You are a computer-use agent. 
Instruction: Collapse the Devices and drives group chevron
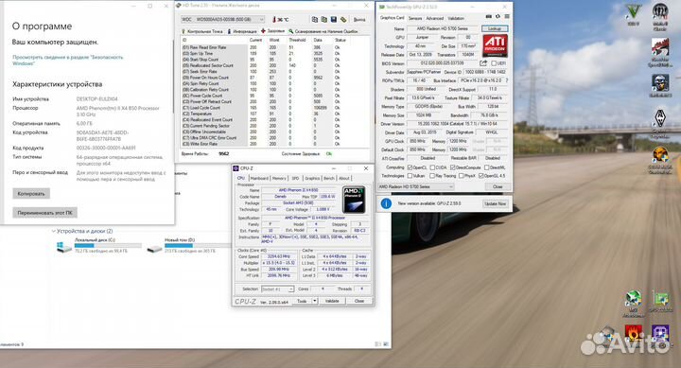tap(53, 231)
